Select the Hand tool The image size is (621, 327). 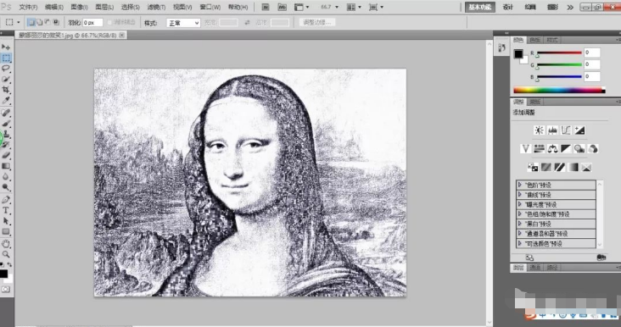click(6, 244)
